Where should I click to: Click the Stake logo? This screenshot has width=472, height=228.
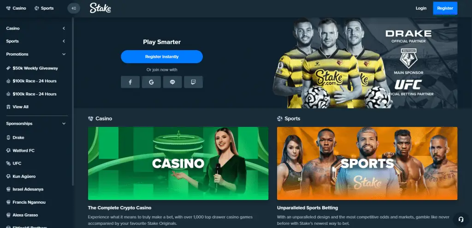(x=100, y=8)
